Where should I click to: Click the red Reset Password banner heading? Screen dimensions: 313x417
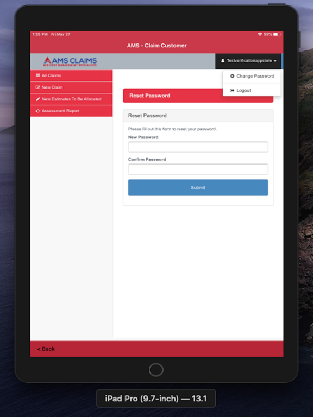149,96
